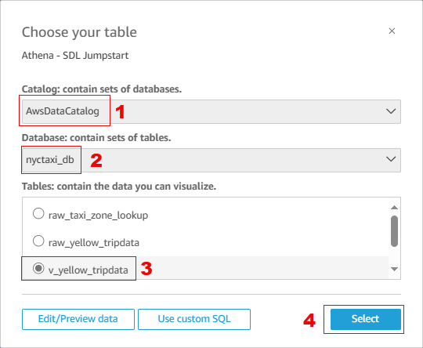Click the Athena - SDL Jumpstart subtitle

pos(75,56)
